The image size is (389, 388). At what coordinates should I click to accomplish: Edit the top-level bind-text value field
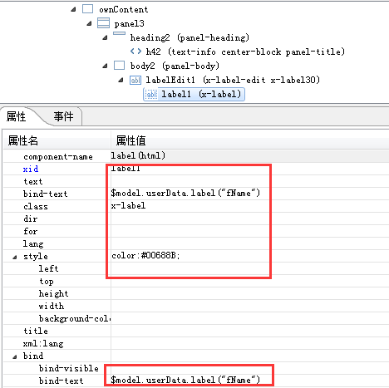click(x=250, y=194)
